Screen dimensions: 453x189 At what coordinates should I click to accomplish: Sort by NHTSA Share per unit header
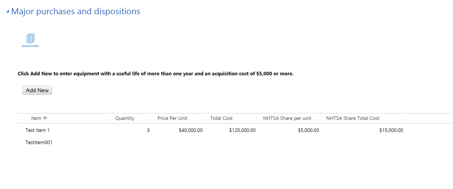point(287,118)
